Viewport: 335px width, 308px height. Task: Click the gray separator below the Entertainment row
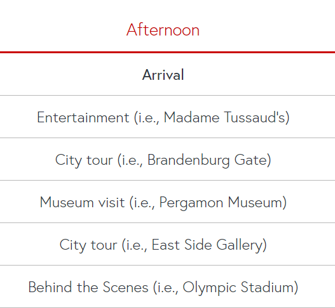click(x=168, y=138)
